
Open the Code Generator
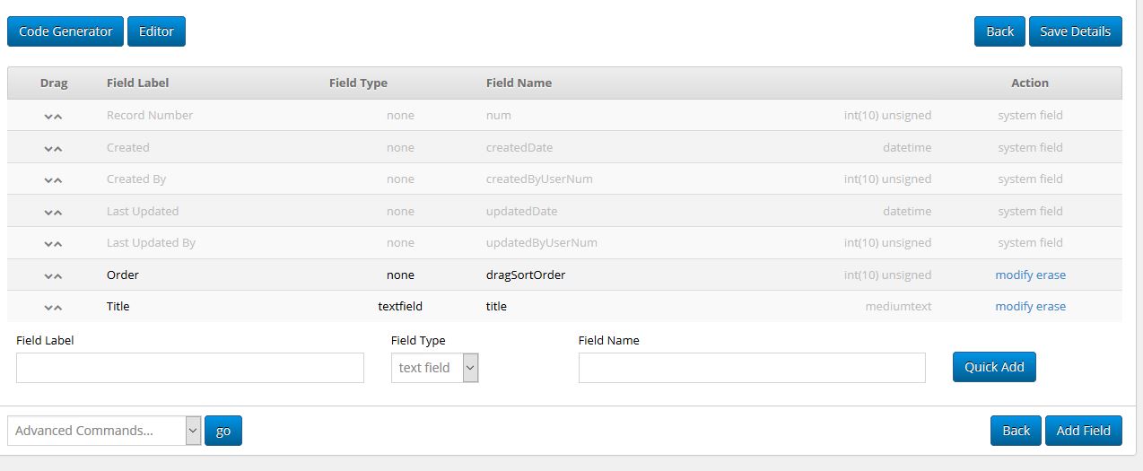pos(65,31)
